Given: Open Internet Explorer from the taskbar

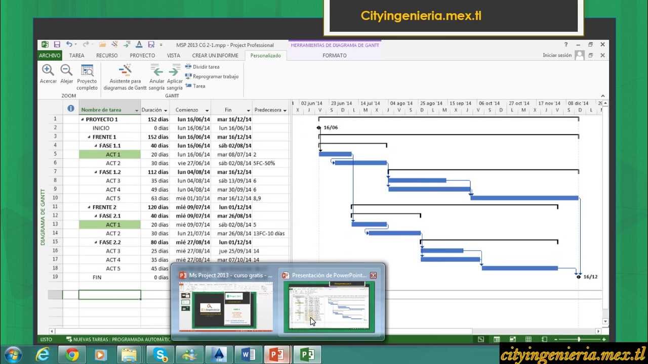Looking at the screenshot, I should pos(43,355).
